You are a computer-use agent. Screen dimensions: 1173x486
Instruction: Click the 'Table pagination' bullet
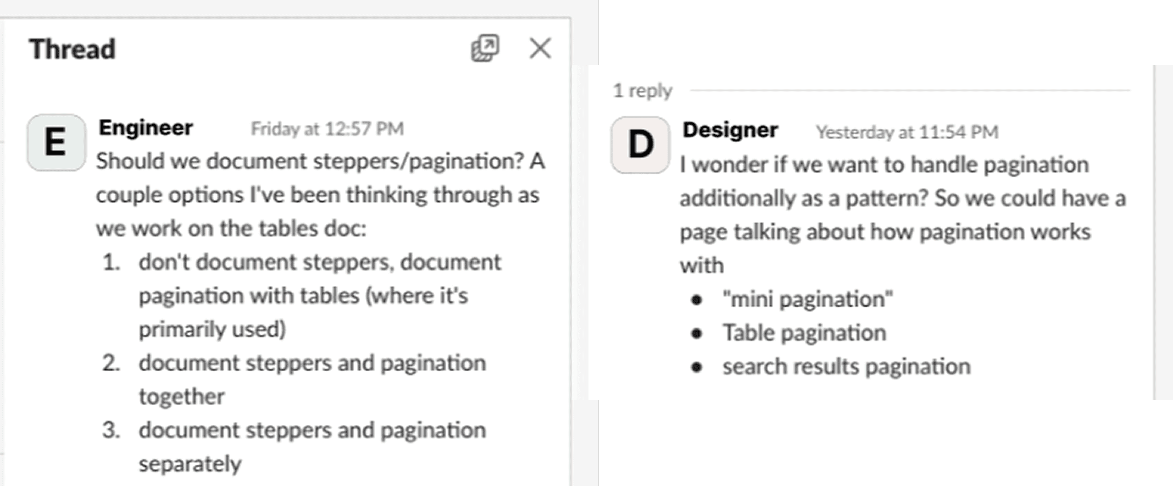(x=804, y=333)
